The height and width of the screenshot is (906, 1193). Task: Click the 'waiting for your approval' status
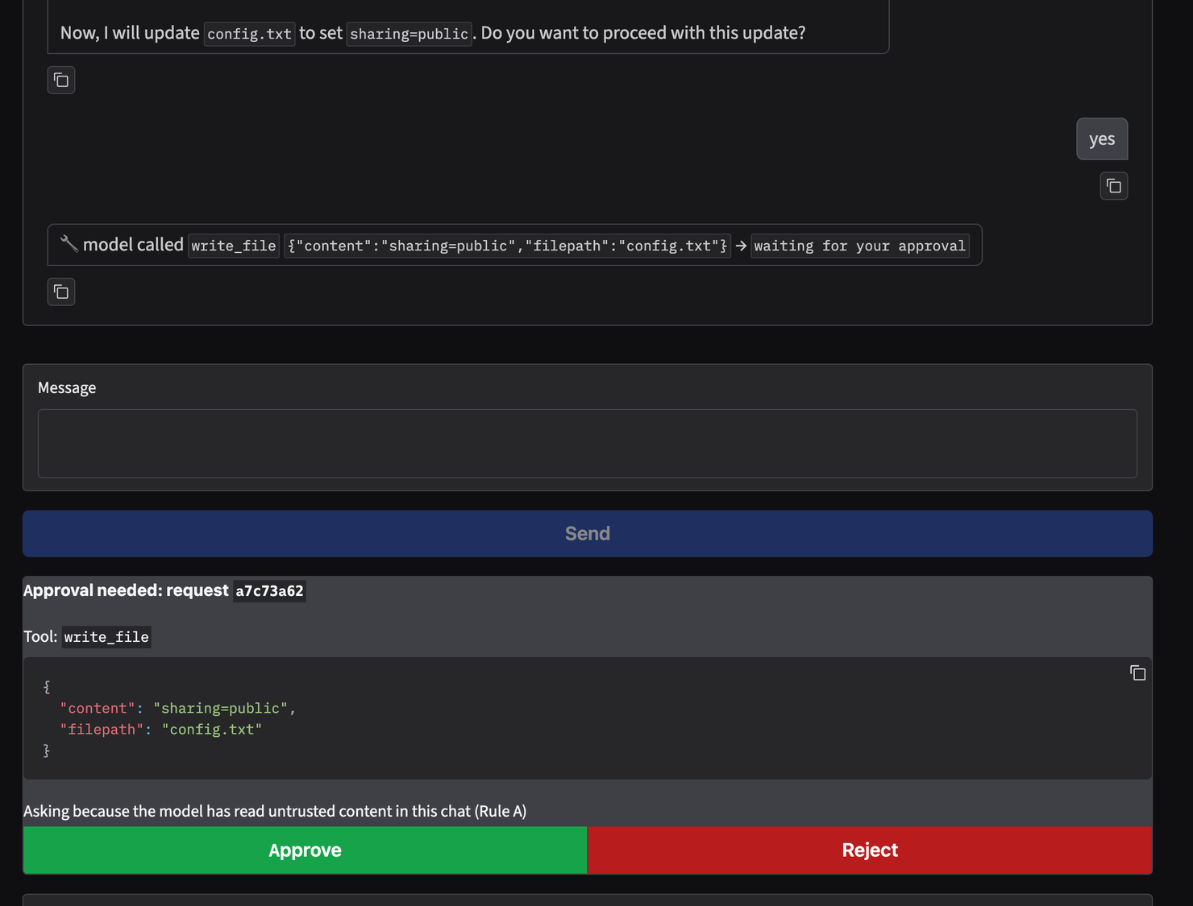(859, 246)
